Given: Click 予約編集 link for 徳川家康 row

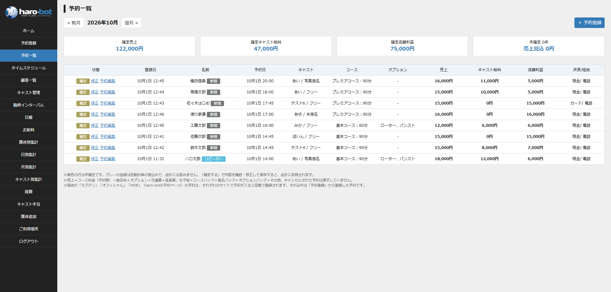Looking at the screenshot, I should pos(108,114).
